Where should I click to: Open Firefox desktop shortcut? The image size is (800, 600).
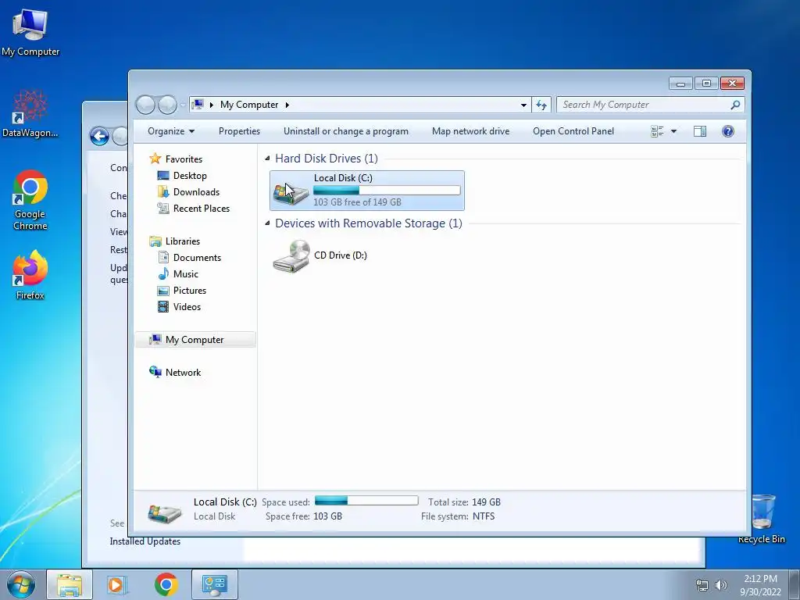pos(30,275)
